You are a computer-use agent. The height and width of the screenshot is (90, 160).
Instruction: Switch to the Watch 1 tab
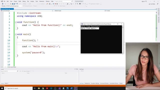tap(6, 83)
